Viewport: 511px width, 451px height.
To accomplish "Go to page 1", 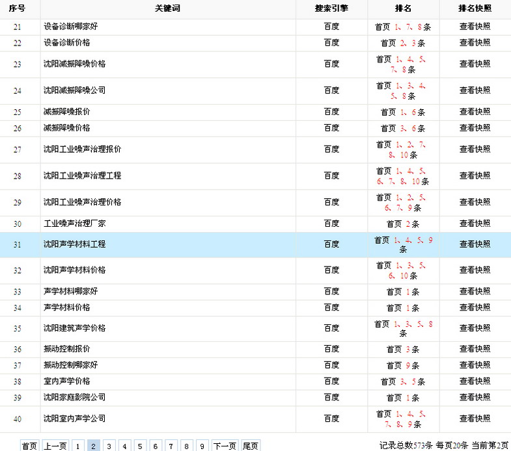I will 78,446.
